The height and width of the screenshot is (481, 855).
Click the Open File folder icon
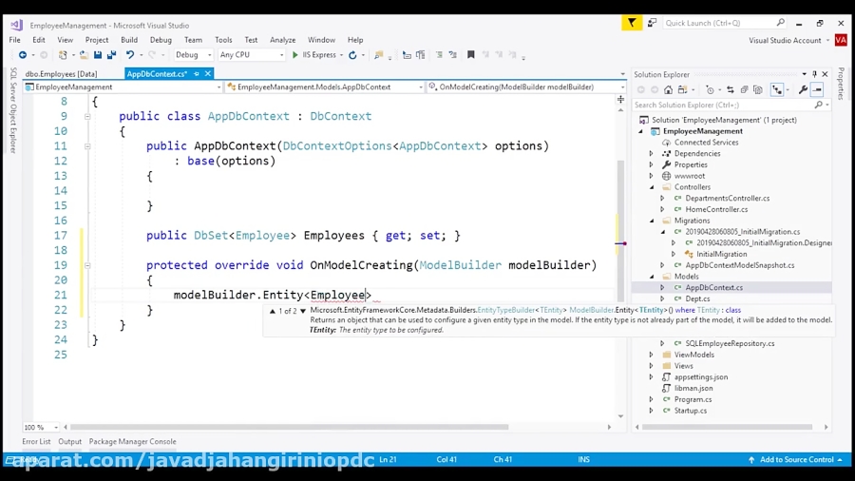click(x=84, y=54)
